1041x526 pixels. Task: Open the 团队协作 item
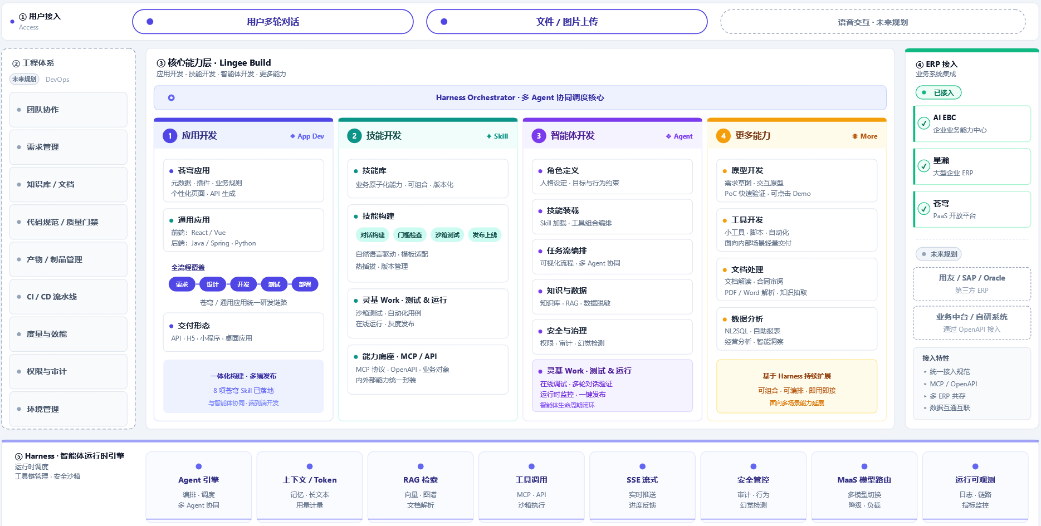click(x=69, y=110)
